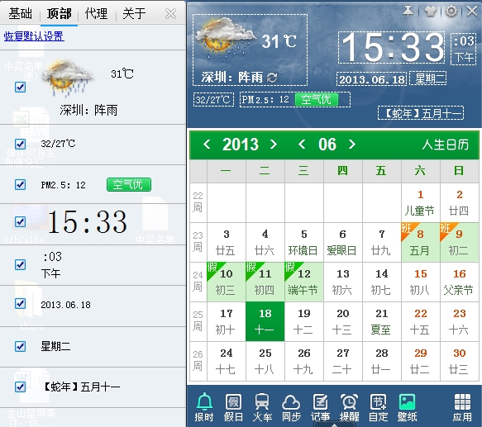Open the 应用 apps grid icon

tap(462, 406)
